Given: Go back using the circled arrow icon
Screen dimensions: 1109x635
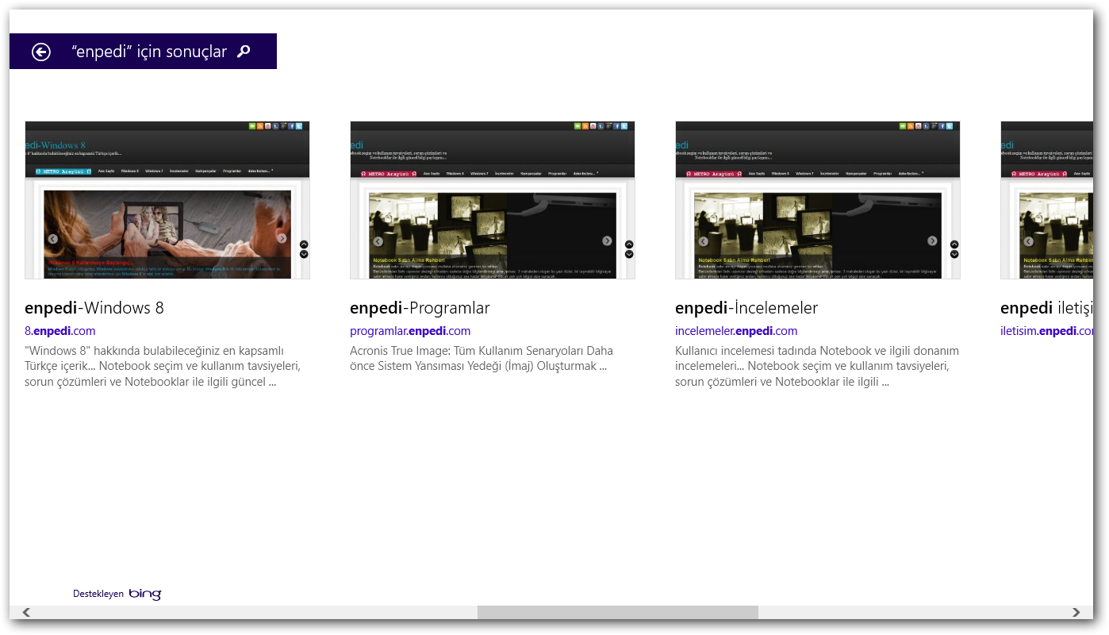Looking at the screenshot, I should pyautogui.click(x=41, y=52).
